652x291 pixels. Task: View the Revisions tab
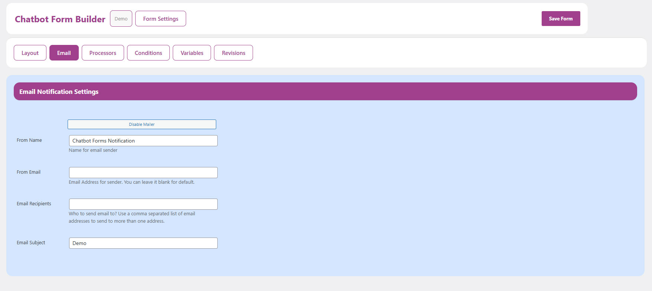pyautogui.click(x=233, y=53)
